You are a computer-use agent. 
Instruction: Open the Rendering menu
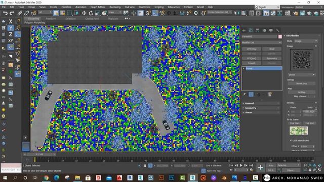click(x=115, y=7)
